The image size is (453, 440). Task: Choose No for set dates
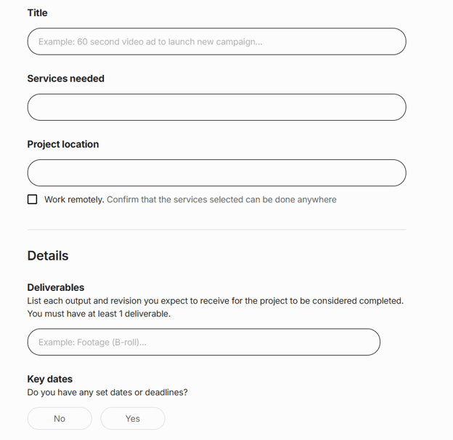click(x=60, y=418)
